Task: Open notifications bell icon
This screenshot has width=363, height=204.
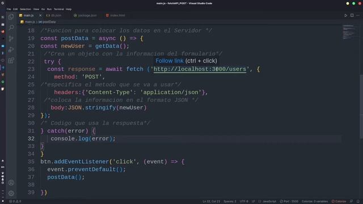Action: (x=358, y=202)
